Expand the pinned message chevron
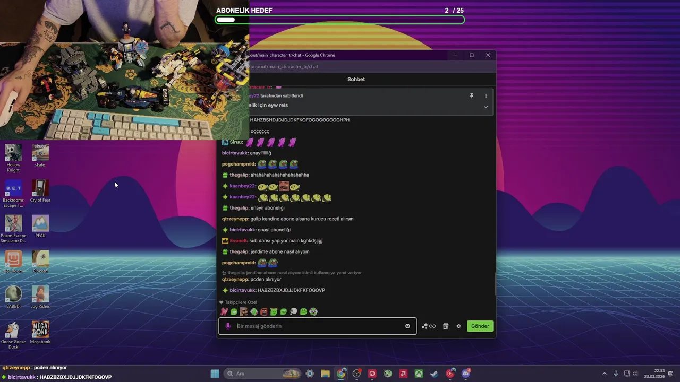680x382 pixels. (486, 107)
